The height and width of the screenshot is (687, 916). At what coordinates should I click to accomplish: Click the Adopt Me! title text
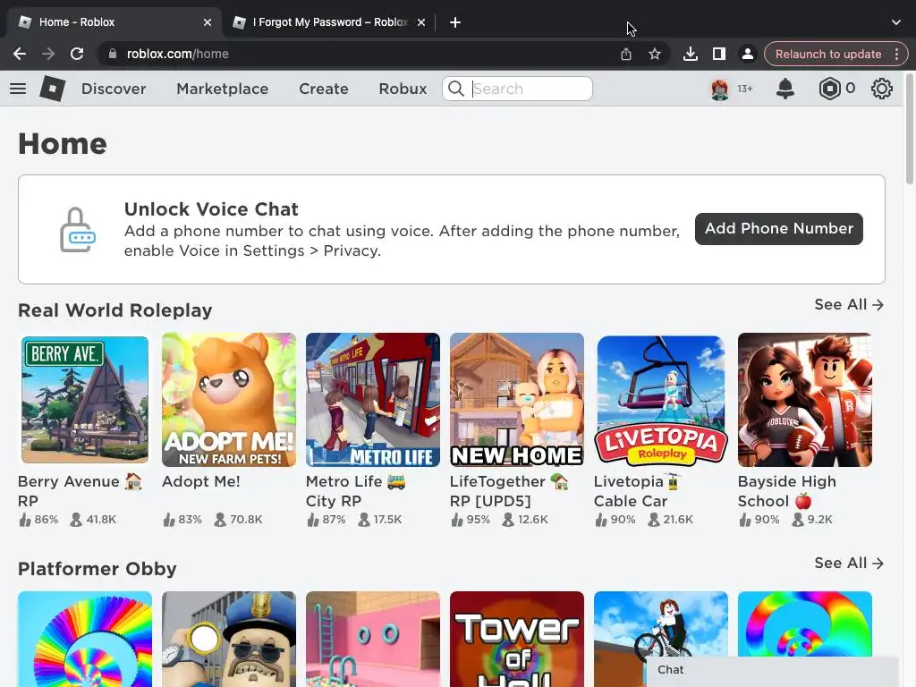201,481
